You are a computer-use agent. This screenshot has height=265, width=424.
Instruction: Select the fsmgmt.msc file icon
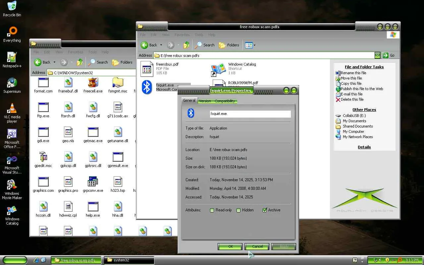coord(118,85)
